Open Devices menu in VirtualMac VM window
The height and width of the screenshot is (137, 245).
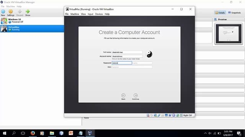coord(99,14)
